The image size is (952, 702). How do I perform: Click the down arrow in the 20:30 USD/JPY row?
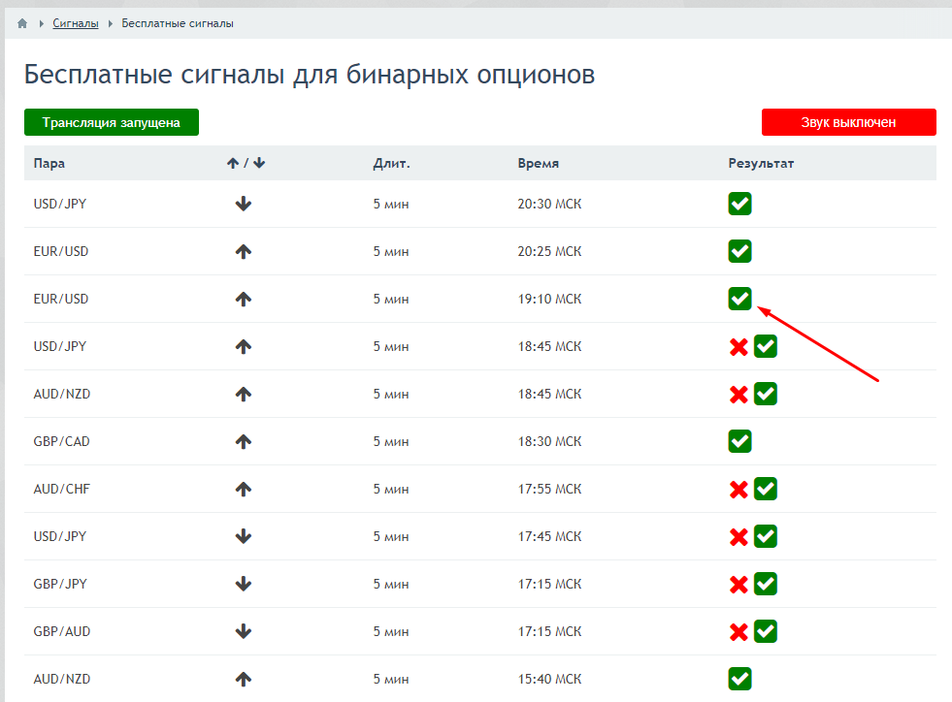[x=244, y=204]
